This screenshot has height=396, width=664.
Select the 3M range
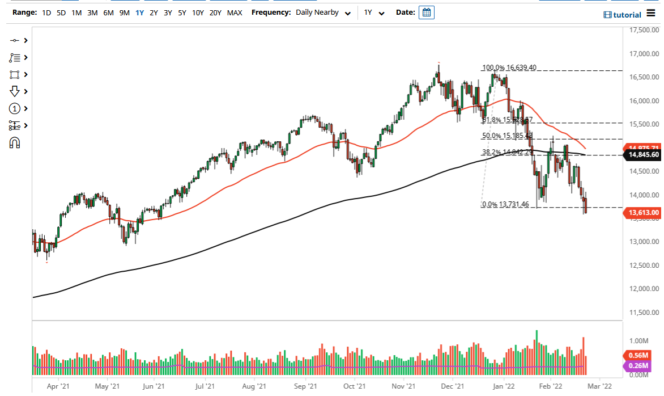pos(92,12)
